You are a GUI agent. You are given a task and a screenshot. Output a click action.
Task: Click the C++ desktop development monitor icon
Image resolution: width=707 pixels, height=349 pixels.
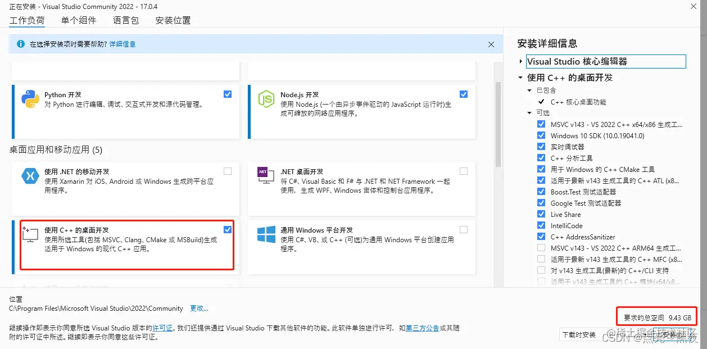pos(30,234)
